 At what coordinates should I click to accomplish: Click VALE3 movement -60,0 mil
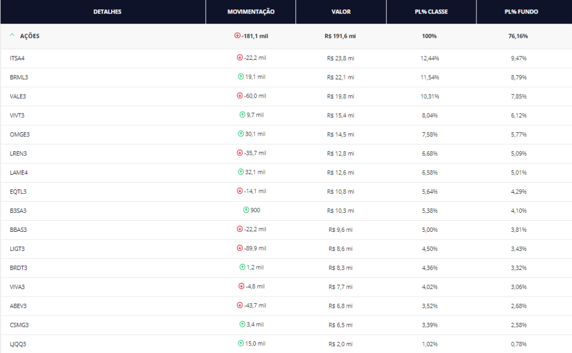pos(255,96)
